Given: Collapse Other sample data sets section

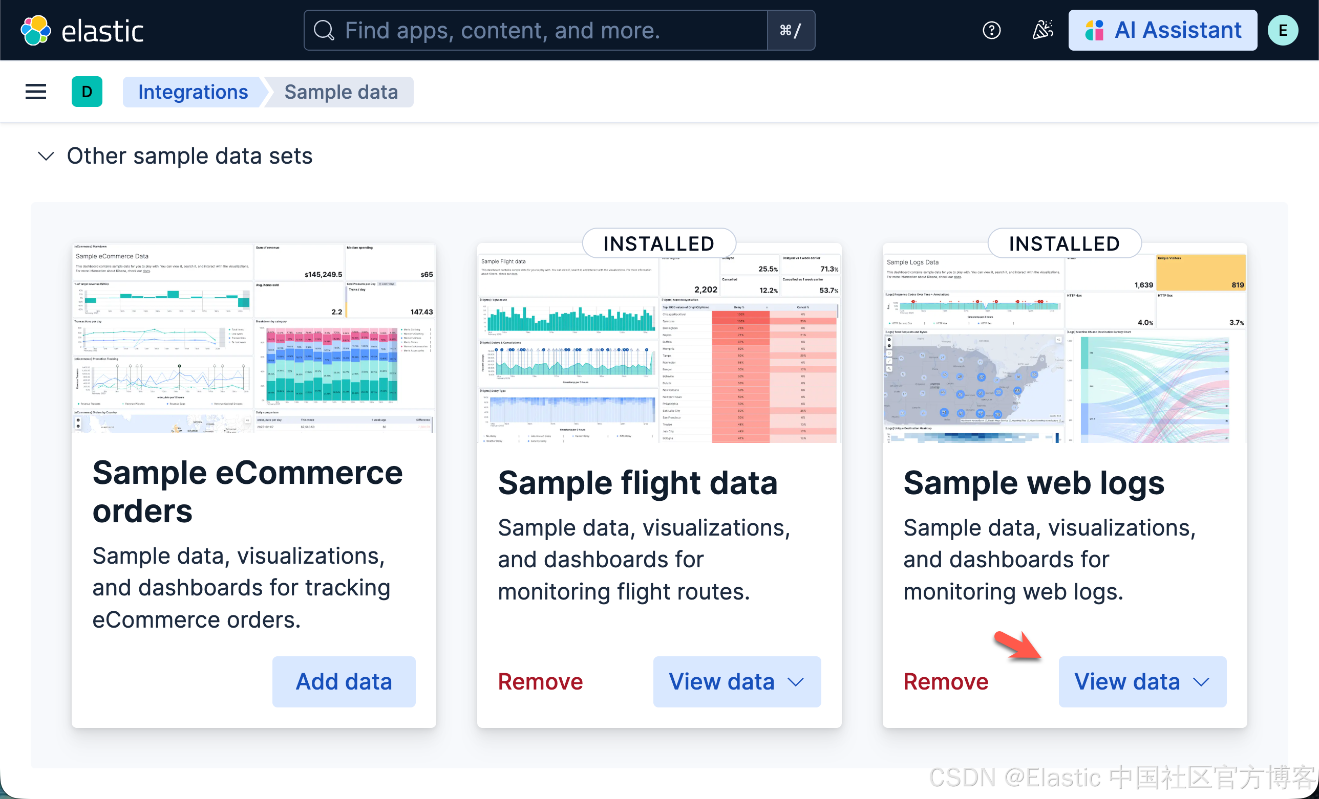Looking at the screenshot, I should click(x=46, y=156).
